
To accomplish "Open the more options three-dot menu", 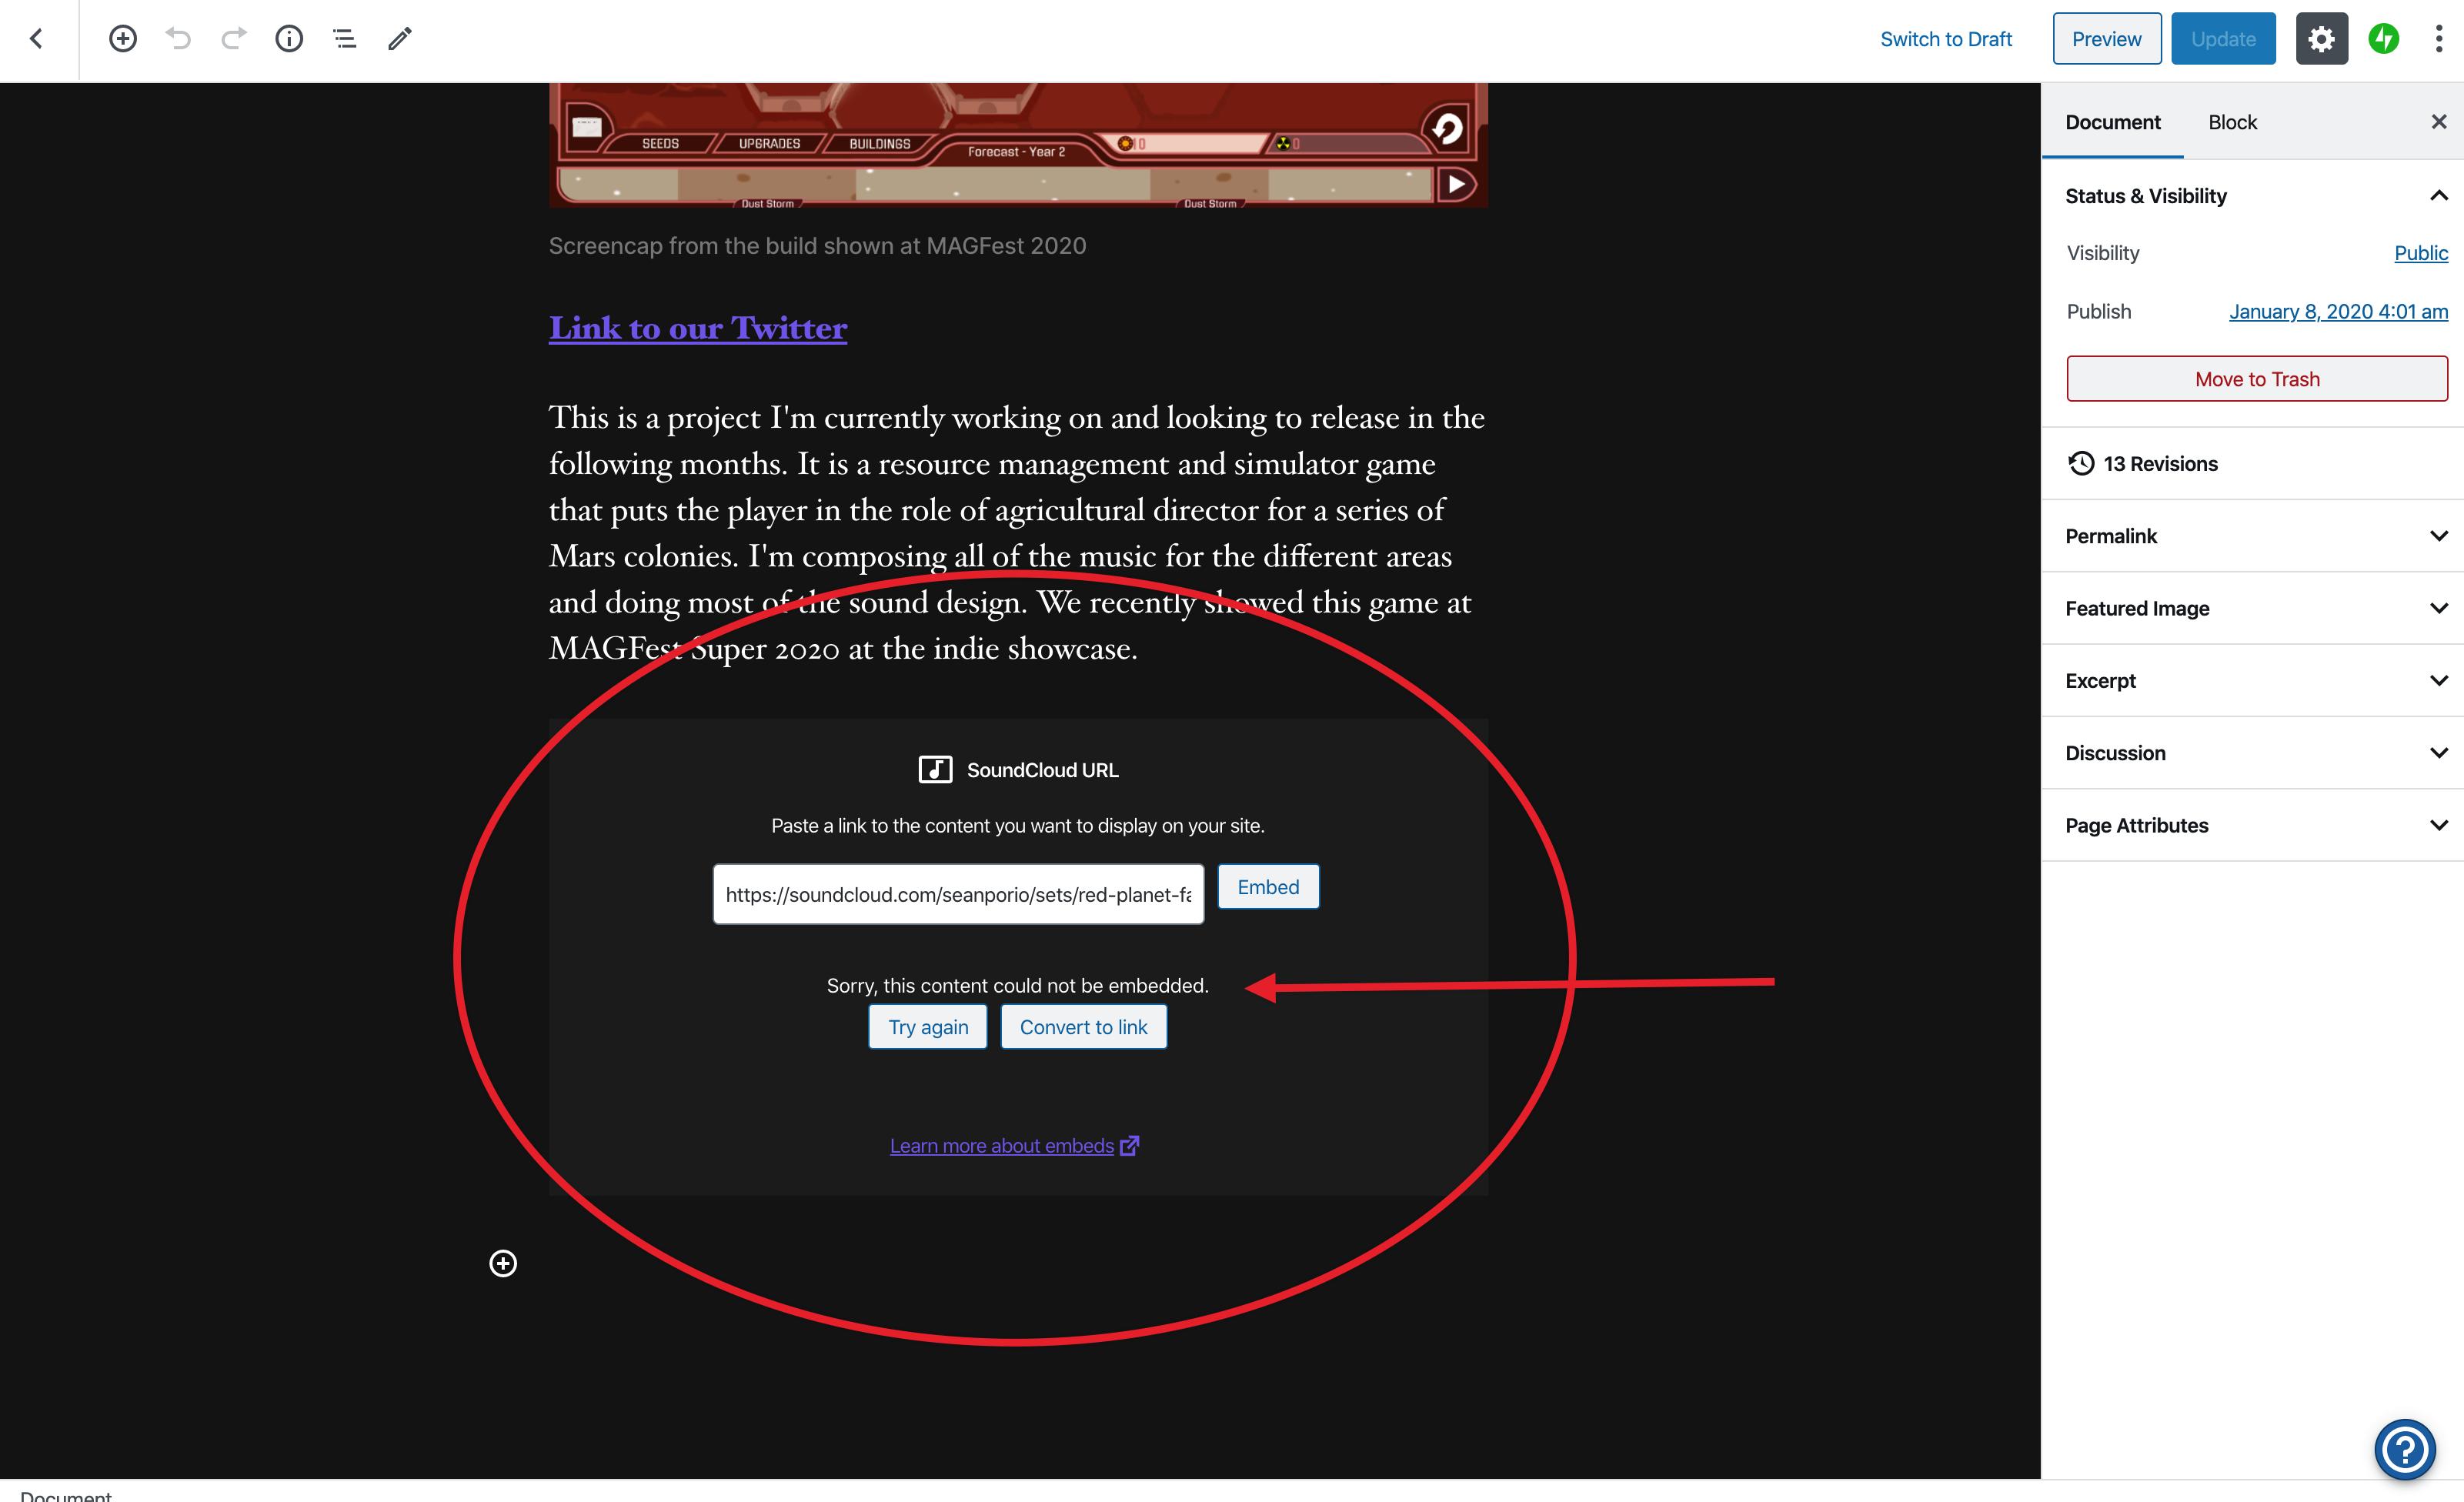I will [2438, 38].
